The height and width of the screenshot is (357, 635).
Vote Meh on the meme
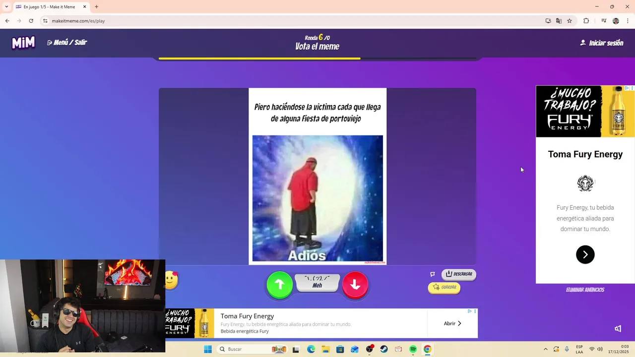click(x=317, y=282)
